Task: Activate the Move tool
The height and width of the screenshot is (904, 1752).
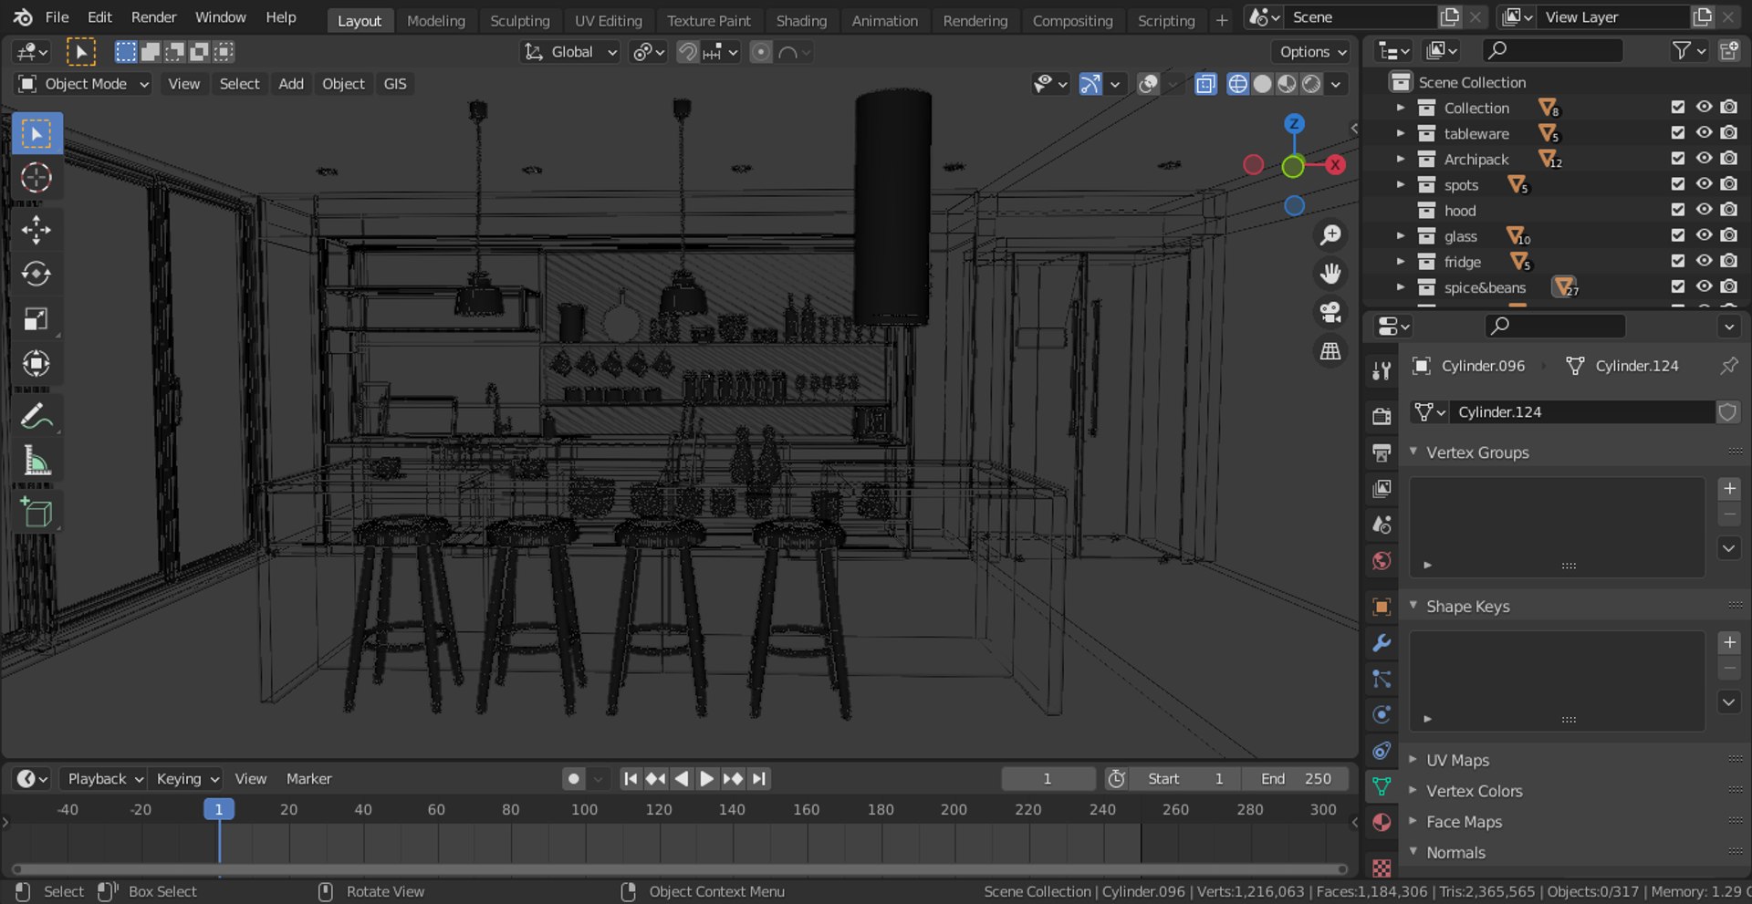Action: pyautogui.click(x=36, y=230)
